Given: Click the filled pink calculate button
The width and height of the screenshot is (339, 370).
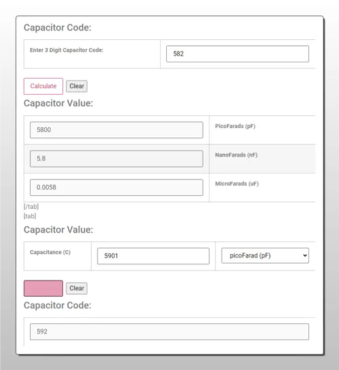Looking at the screenshot, I should tap(43, 288).
